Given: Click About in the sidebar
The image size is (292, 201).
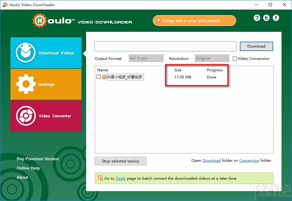Looking at the screenshot, I should 22,177.
